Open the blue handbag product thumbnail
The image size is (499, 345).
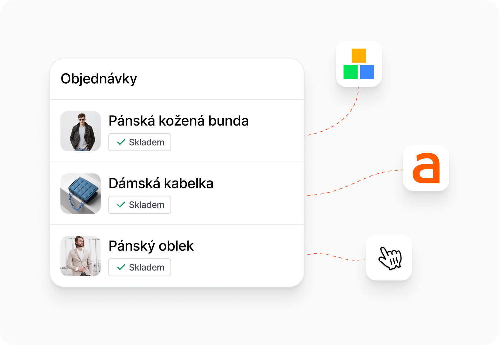81,194
